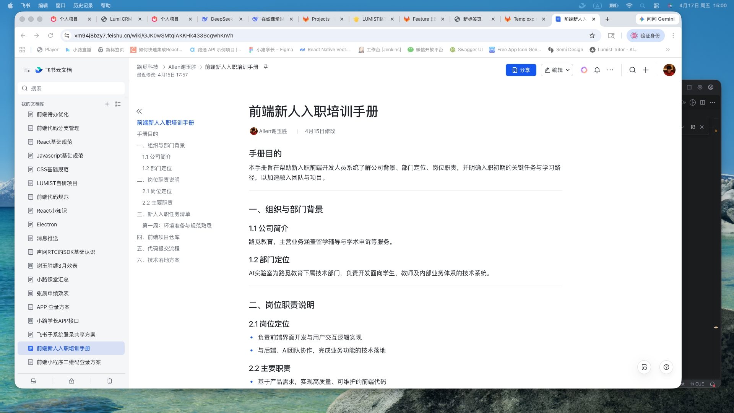This screenshot has width=734, height=413.
Task: Open the Allen谢玉胜 breadcrumb link
Action: [x=182, y=67]
